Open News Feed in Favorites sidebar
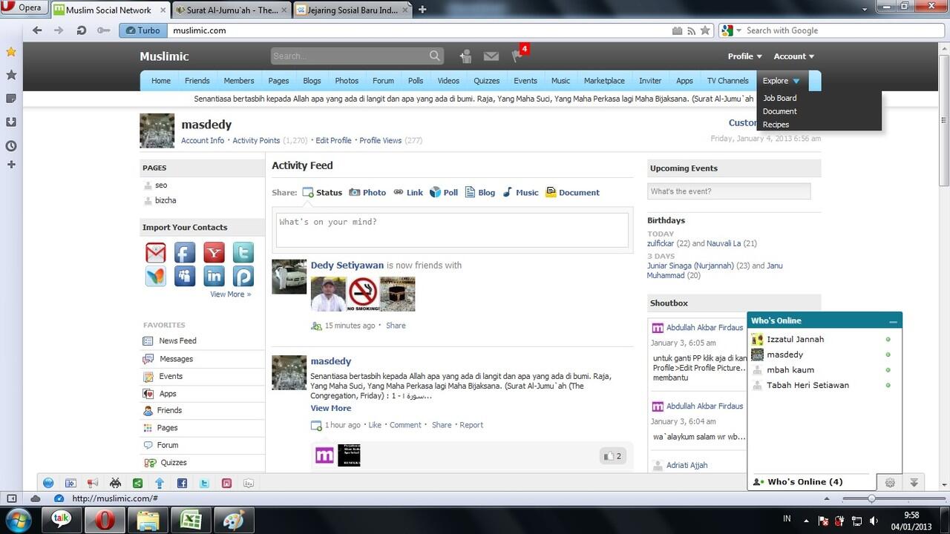This screenshot has width=950, height=534. point(177,341)
